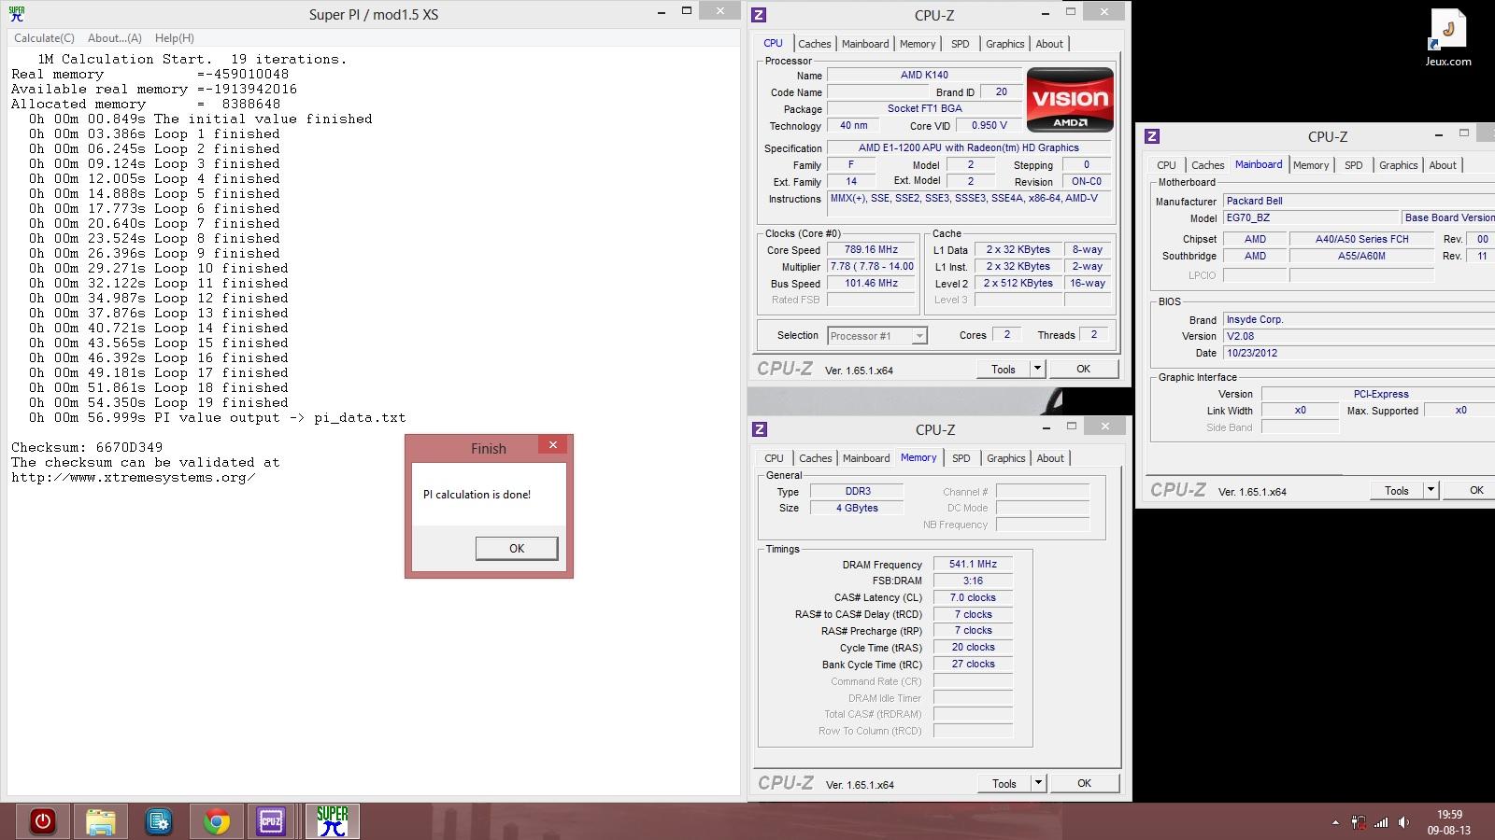
Task: Click the Checksum: 6670D349 line
Action: pyautogui.click(x=87, y=448)
